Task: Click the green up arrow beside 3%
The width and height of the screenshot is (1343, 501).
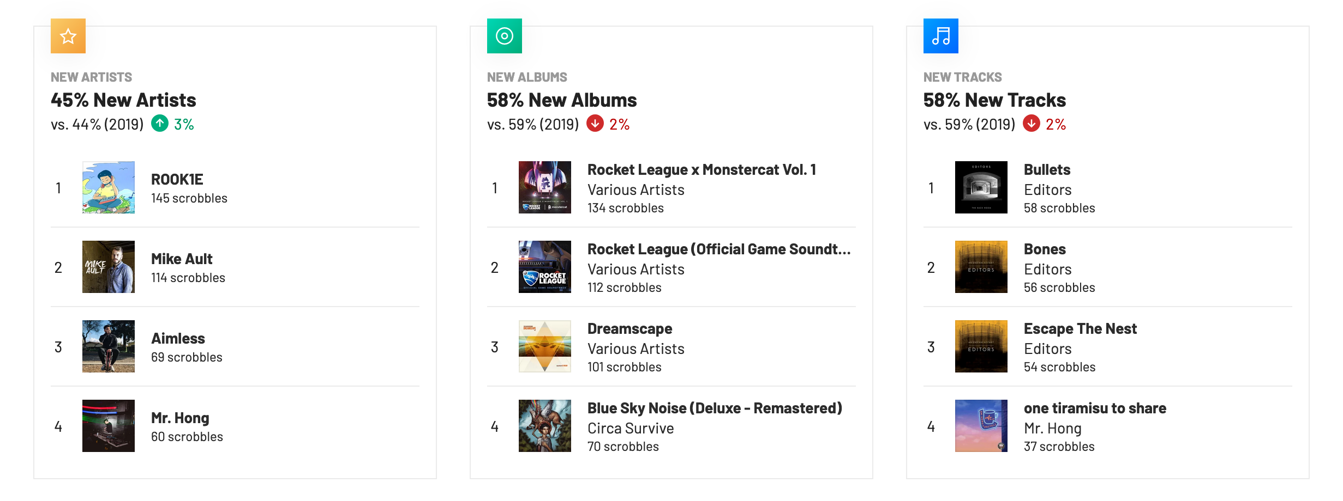Action: click(x=160, y=124)
